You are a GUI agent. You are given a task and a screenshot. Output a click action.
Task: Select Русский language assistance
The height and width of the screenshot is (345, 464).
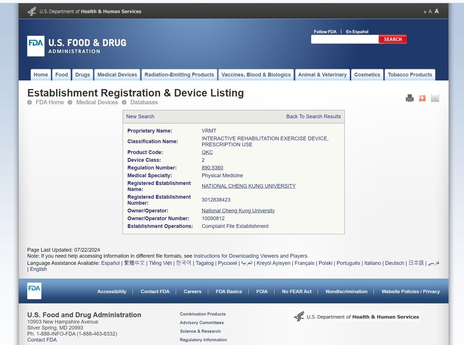[228, 263]
